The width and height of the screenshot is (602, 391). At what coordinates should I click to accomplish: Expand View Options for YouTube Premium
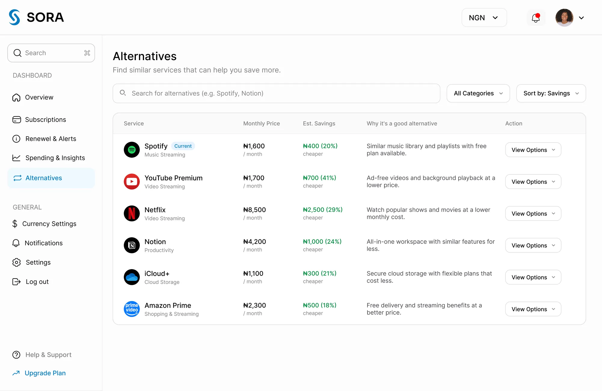click(533, 182)
